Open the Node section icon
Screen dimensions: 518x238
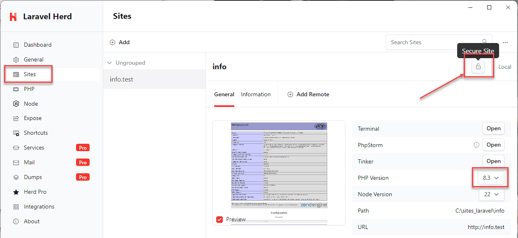click(x=16, y=104)
